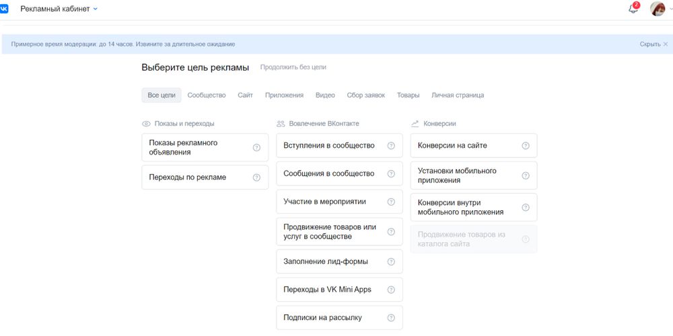
Task: Click help icon for Участие в мероприятии
Action: click(391, 202)
